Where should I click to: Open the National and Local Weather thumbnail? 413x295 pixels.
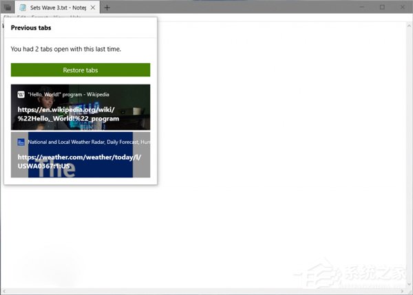point(81,155)
